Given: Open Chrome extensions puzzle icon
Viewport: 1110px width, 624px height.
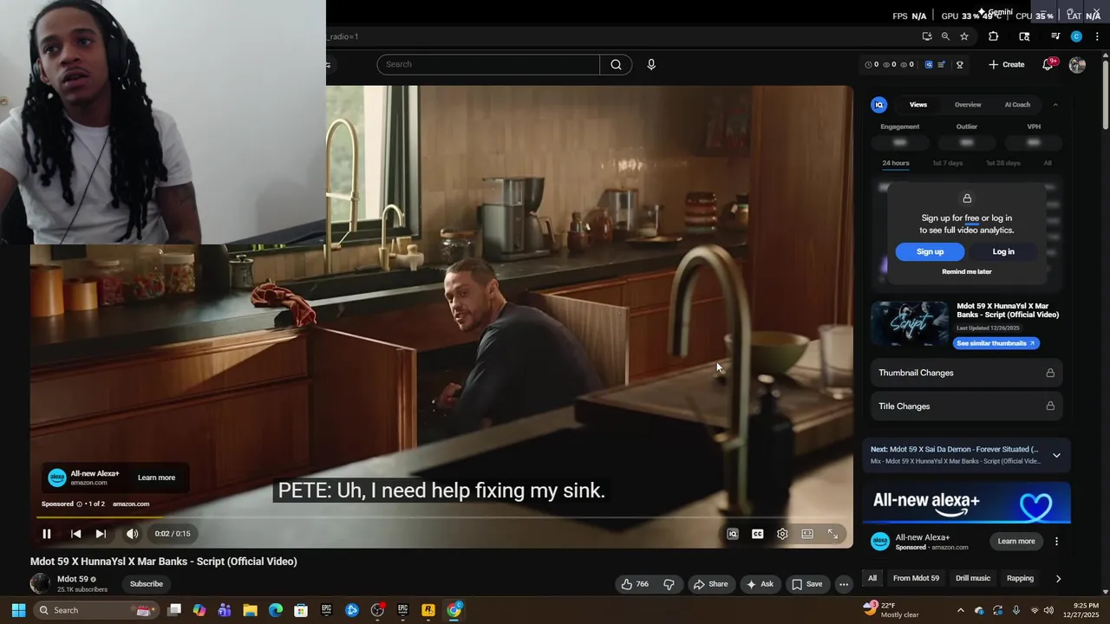Looking at the screenshot, I should [x=994, y=36].
